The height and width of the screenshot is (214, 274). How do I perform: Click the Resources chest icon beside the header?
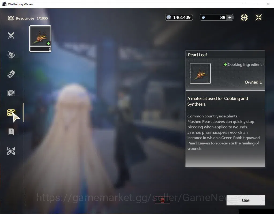[x=11, y=18]
